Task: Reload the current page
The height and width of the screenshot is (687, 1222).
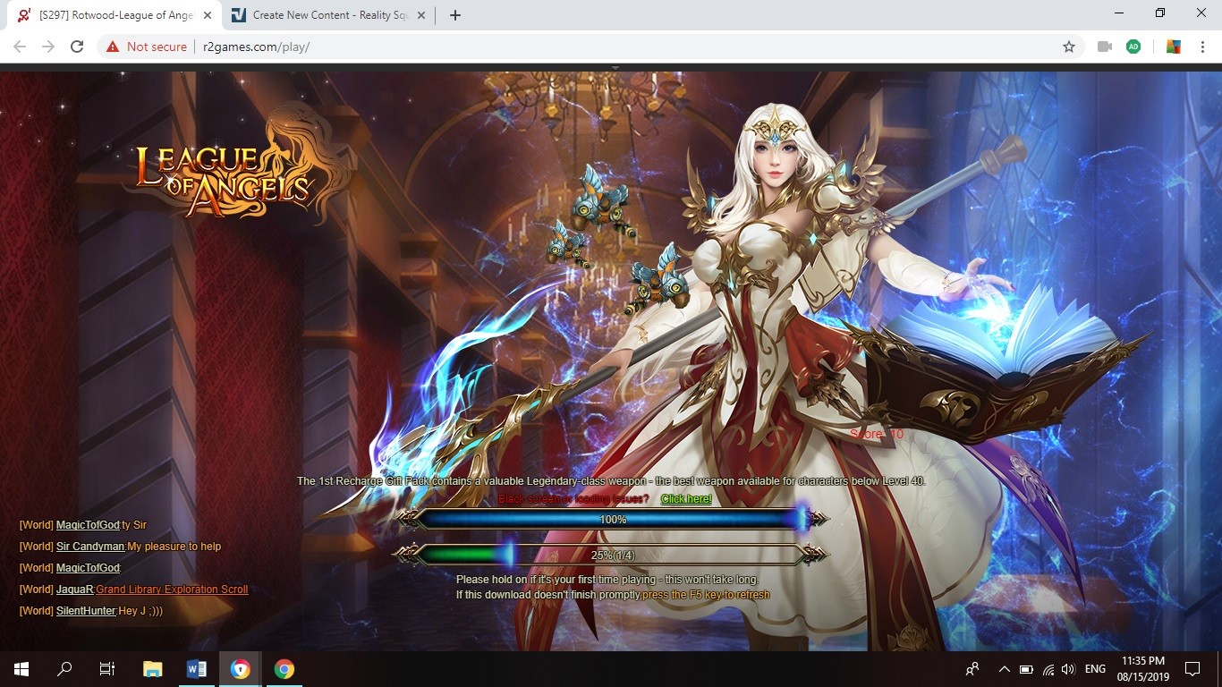Action: 77,47
